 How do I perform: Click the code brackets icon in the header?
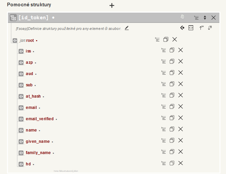pos(191,28)
